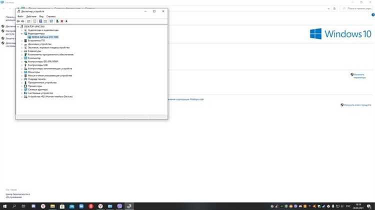Expand Компоненты программного обеспечения category
This screenshot has height=210, width=375.
coord(22,55)
